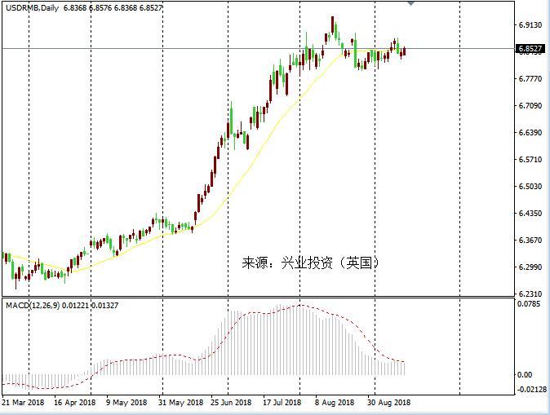This screenshot has width=550, height=415.
Task: Click the MACD values 0.01221 0.01327
Action: tap(90, 305)
